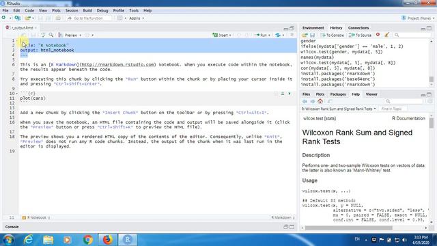Click the To Source button
The height and width of the screenshot is (246, 437).
(360, 35)
